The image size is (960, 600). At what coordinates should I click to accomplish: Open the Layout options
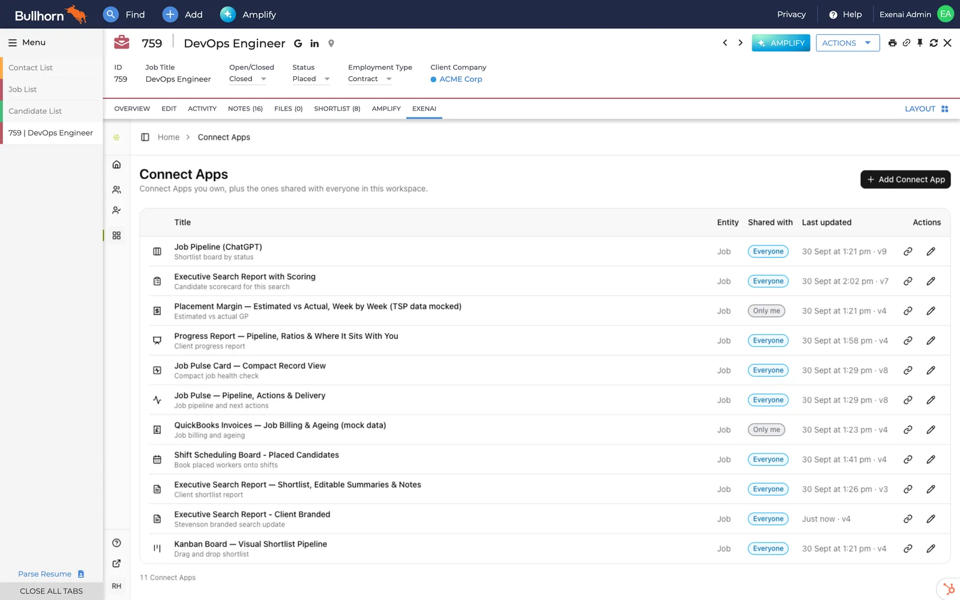point(926,109)
